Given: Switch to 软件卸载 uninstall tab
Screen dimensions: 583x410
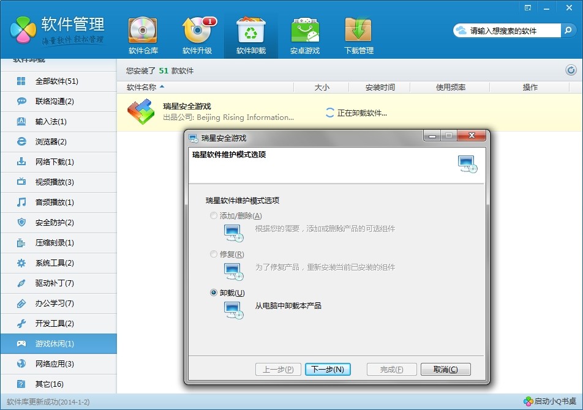Looking at the screenshot, I should [251, 35].
